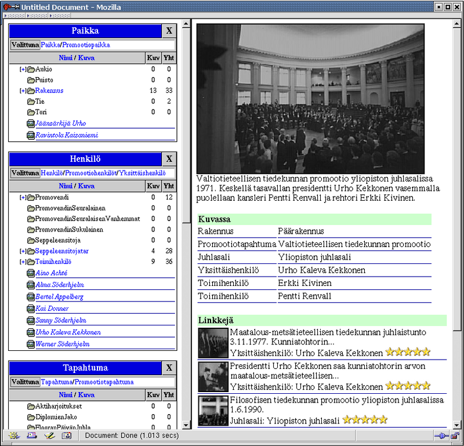
Task: Open the Toimihenkilö category link
Action: point(53,262)
